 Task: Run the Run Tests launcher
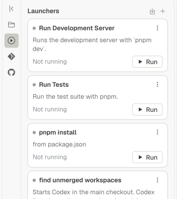click(x=147, y=109)
